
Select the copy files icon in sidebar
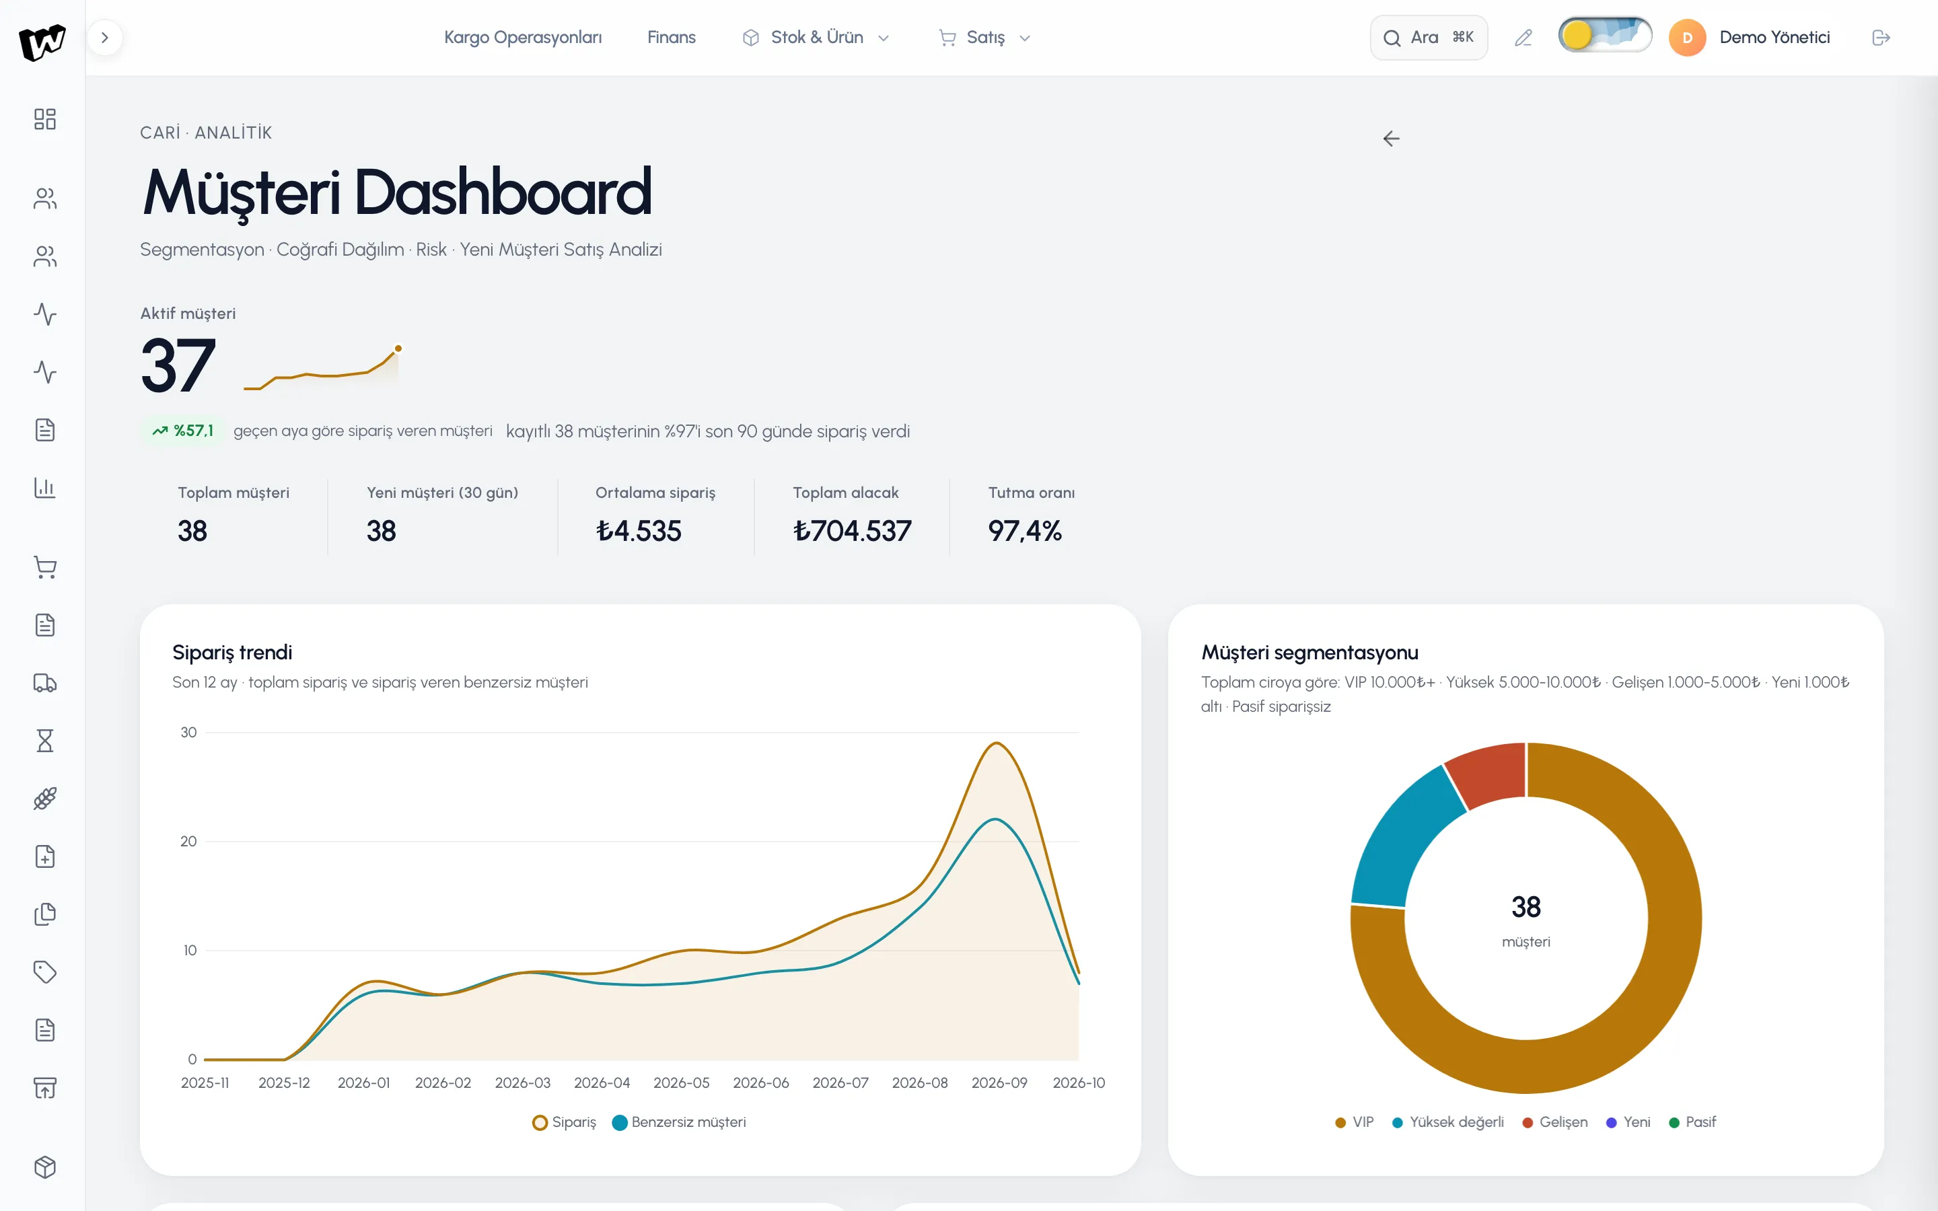click(45, 914)
